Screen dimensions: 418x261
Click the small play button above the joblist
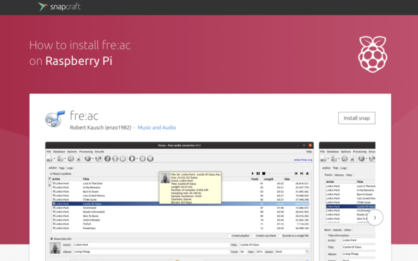coord(252,173)
